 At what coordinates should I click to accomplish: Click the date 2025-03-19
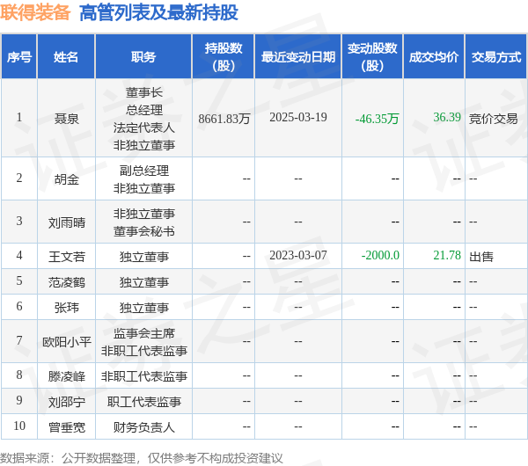pyautogui.click(x=298, y=117)
